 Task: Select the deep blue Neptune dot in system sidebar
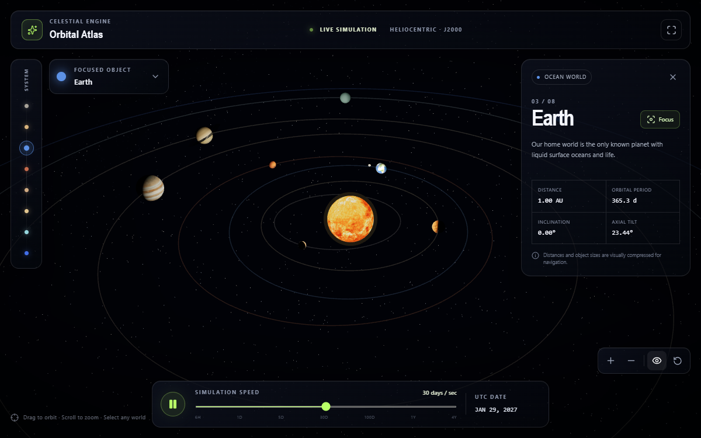(x=26, y=253)
